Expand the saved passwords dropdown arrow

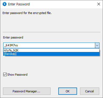(97, 45)
